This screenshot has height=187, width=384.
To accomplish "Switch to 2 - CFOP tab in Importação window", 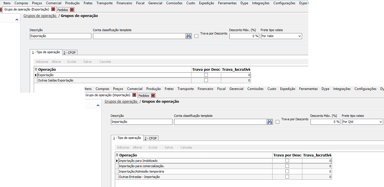I will coord(151,138).
